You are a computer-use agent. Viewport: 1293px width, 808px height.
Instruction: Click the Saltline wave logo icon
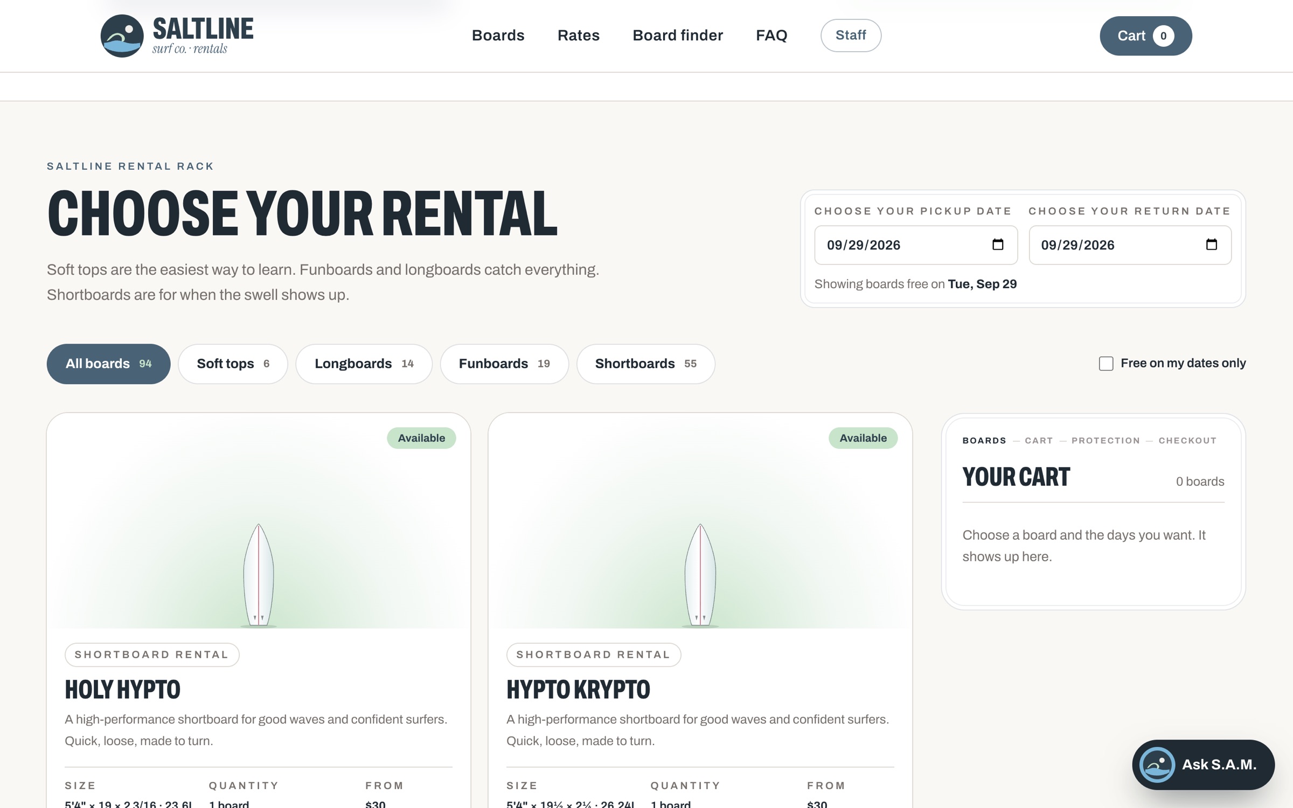pyautogui.click(x=122, y=36)
